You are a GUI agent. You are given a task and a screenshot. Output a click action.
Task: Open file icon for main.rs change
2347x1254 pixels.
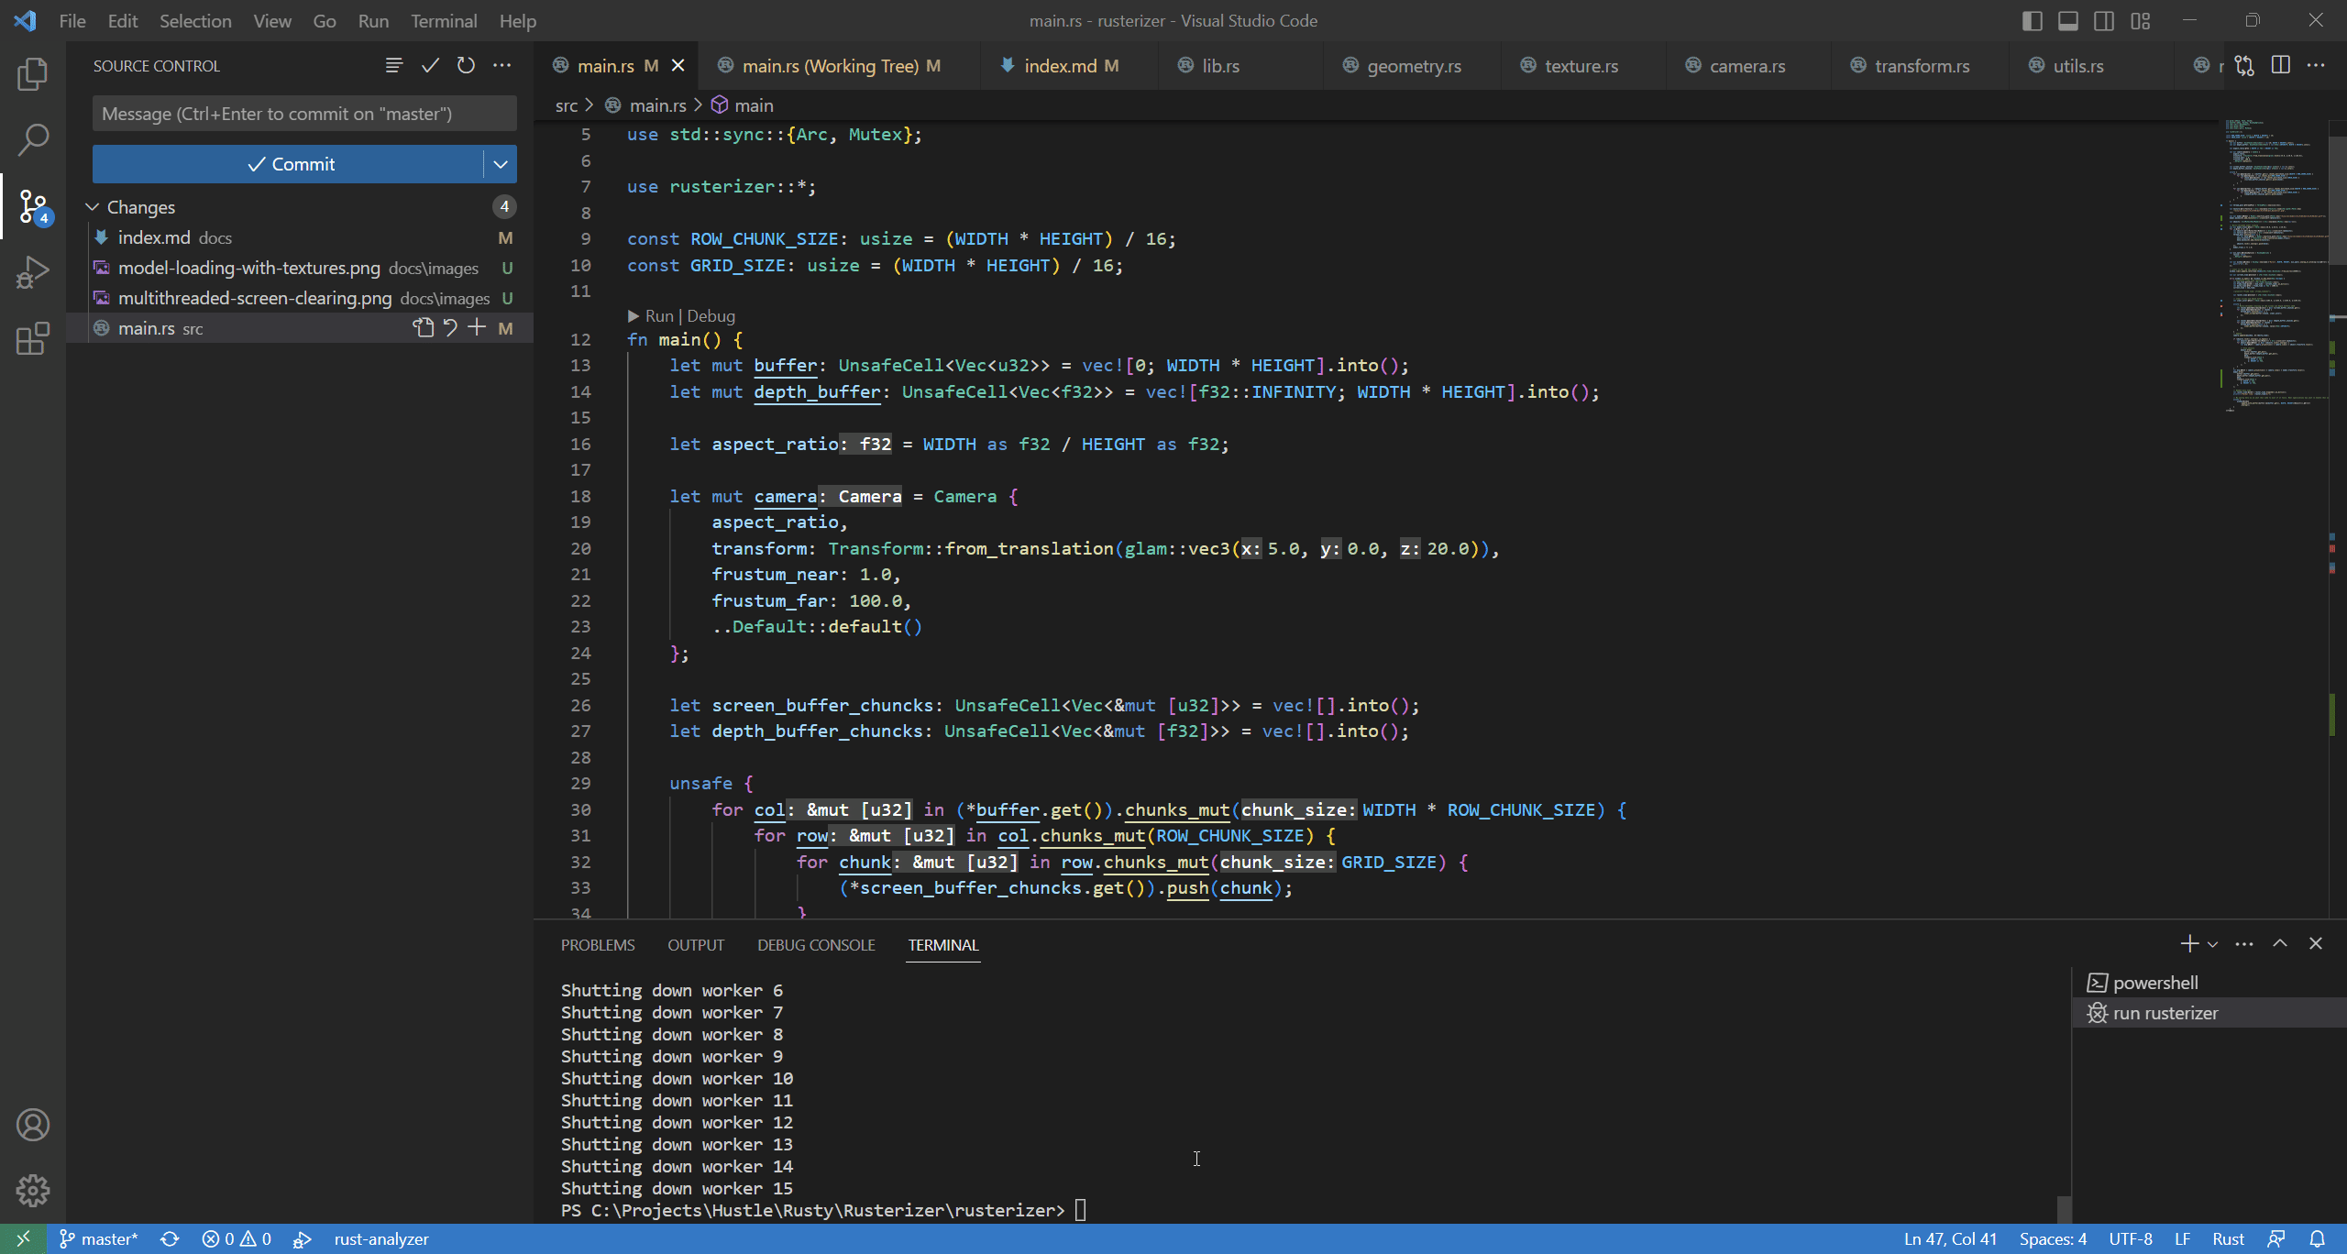pos(423,328)
